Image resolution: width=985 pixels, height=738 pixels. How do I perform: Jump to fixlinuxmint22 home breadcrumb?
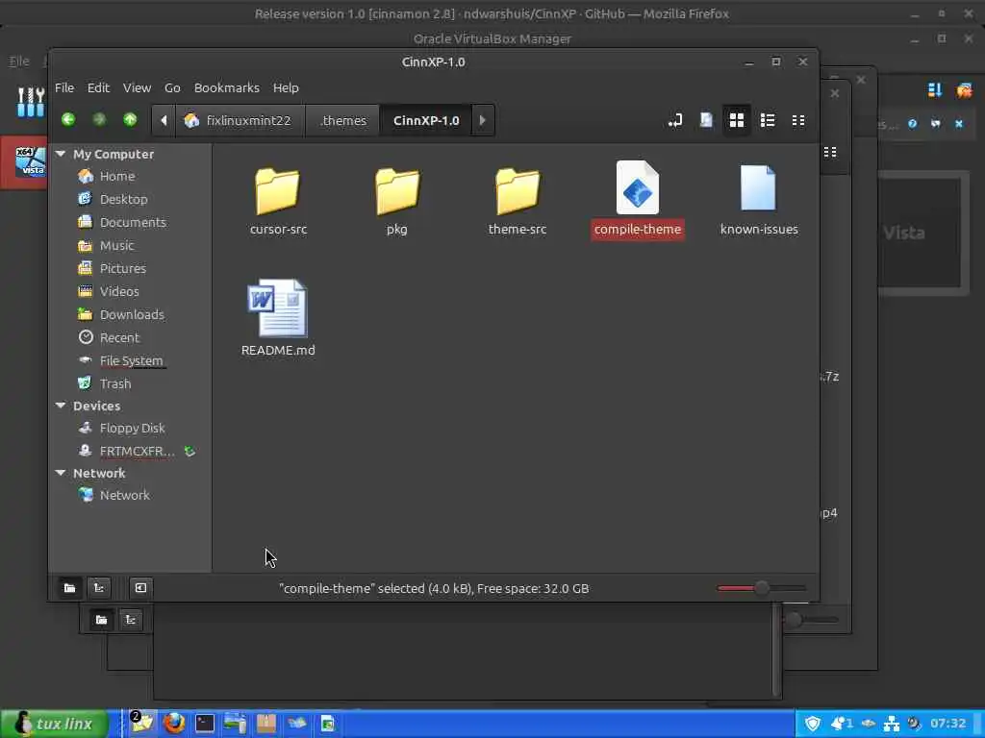240,120
